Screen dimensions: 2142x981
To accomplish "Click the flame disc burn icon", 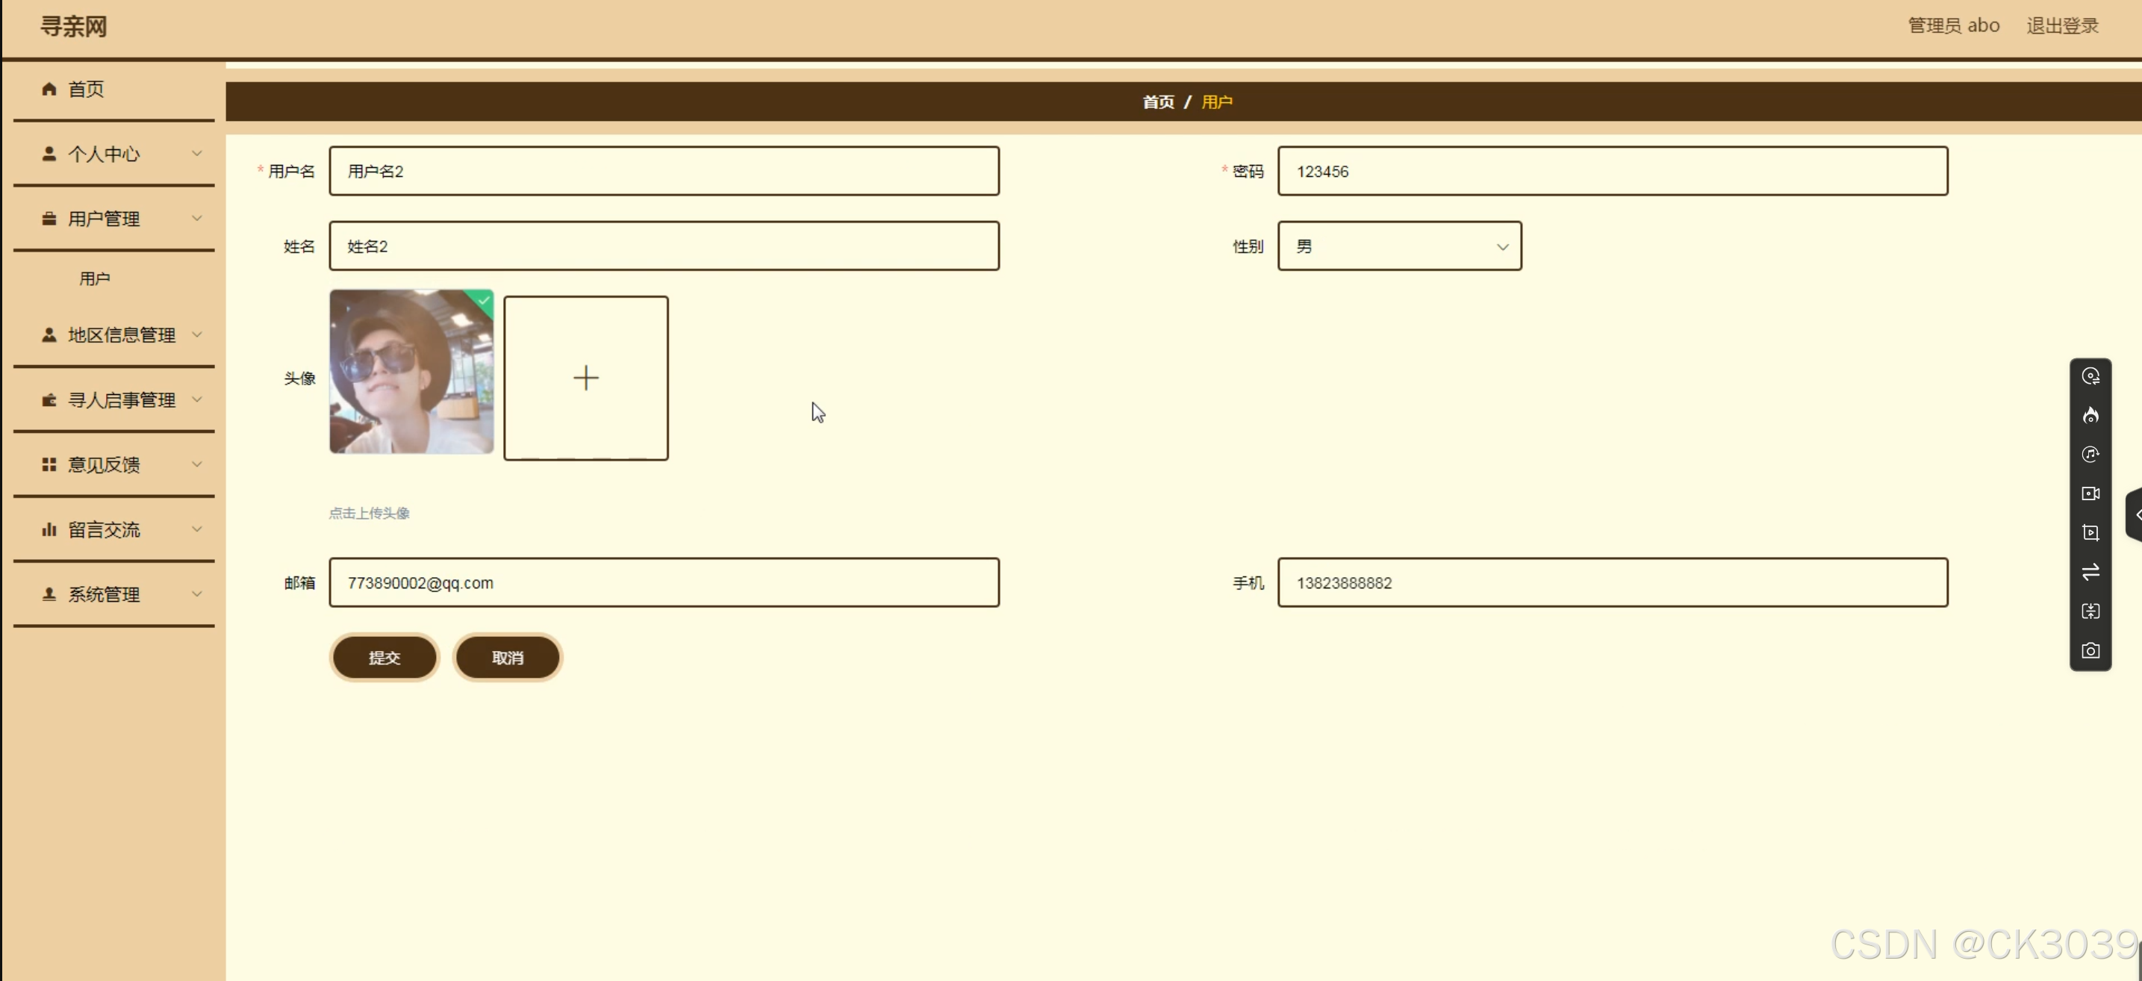I will (2090, 416).
